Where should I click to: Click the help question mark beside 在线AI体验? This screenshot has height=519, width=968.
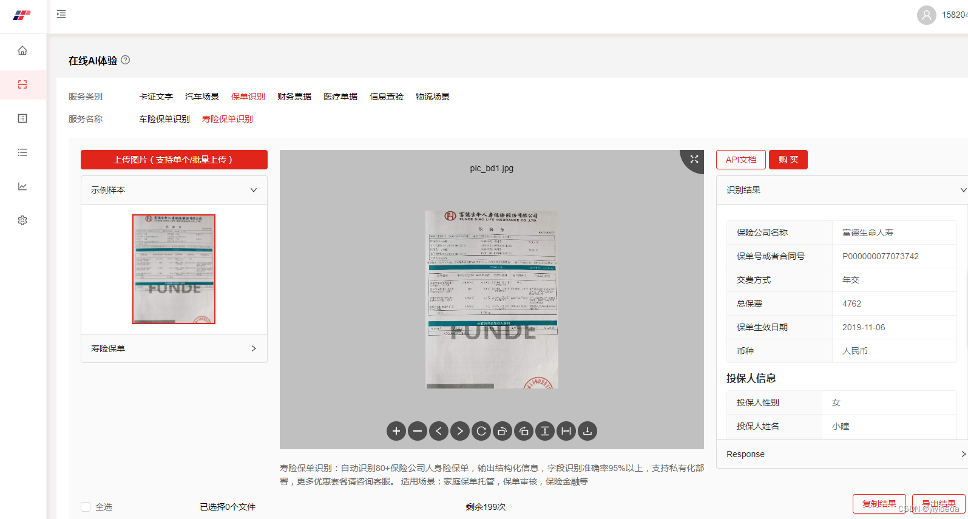coord(126,59)
